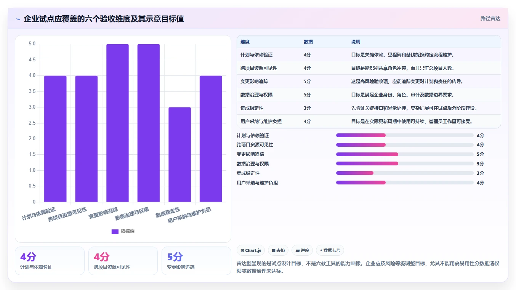Screen dimensions: 516x290
Task: Click the 用户采纳与维护负担 progress bar
Action: point(405,183)
